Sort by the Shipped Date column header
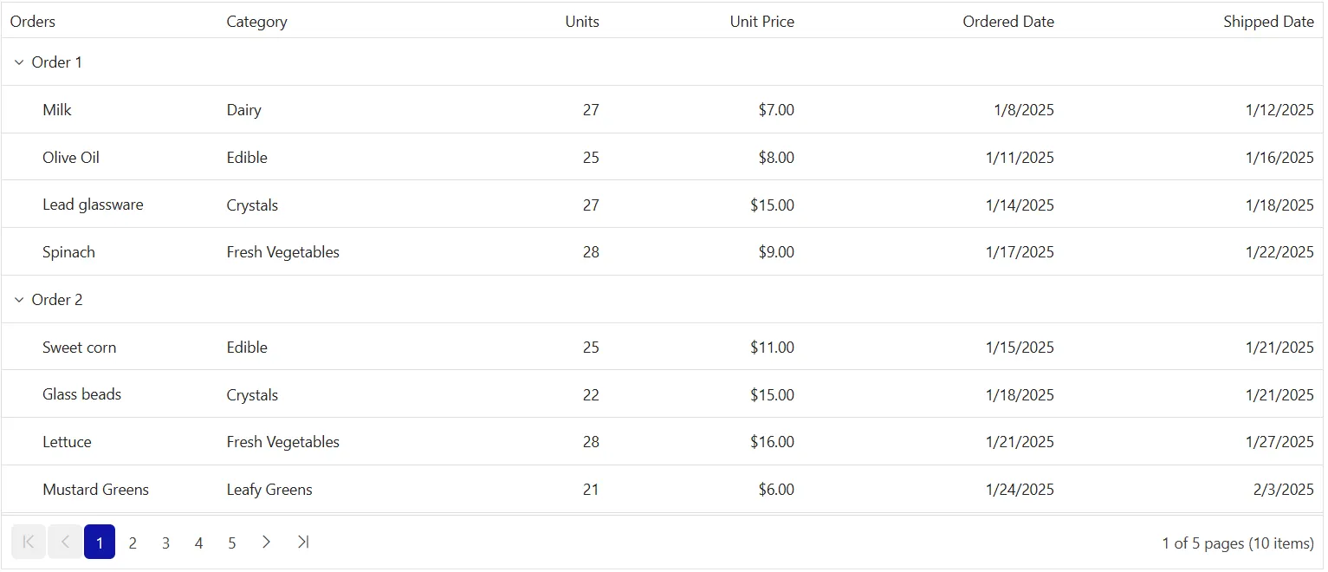 pyautogui.click(x=1269, y=22)
